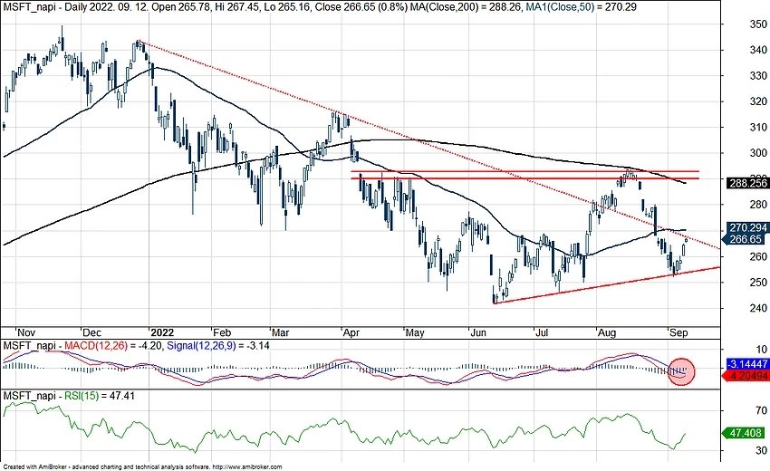Screen dimensions: 770x471
Task: Click the 240 price axis label
Action: point(757,308)
